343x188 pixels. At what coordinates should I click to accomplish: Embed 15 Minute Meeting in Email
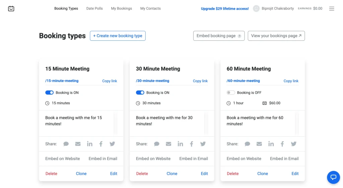[x=103, y=159]
